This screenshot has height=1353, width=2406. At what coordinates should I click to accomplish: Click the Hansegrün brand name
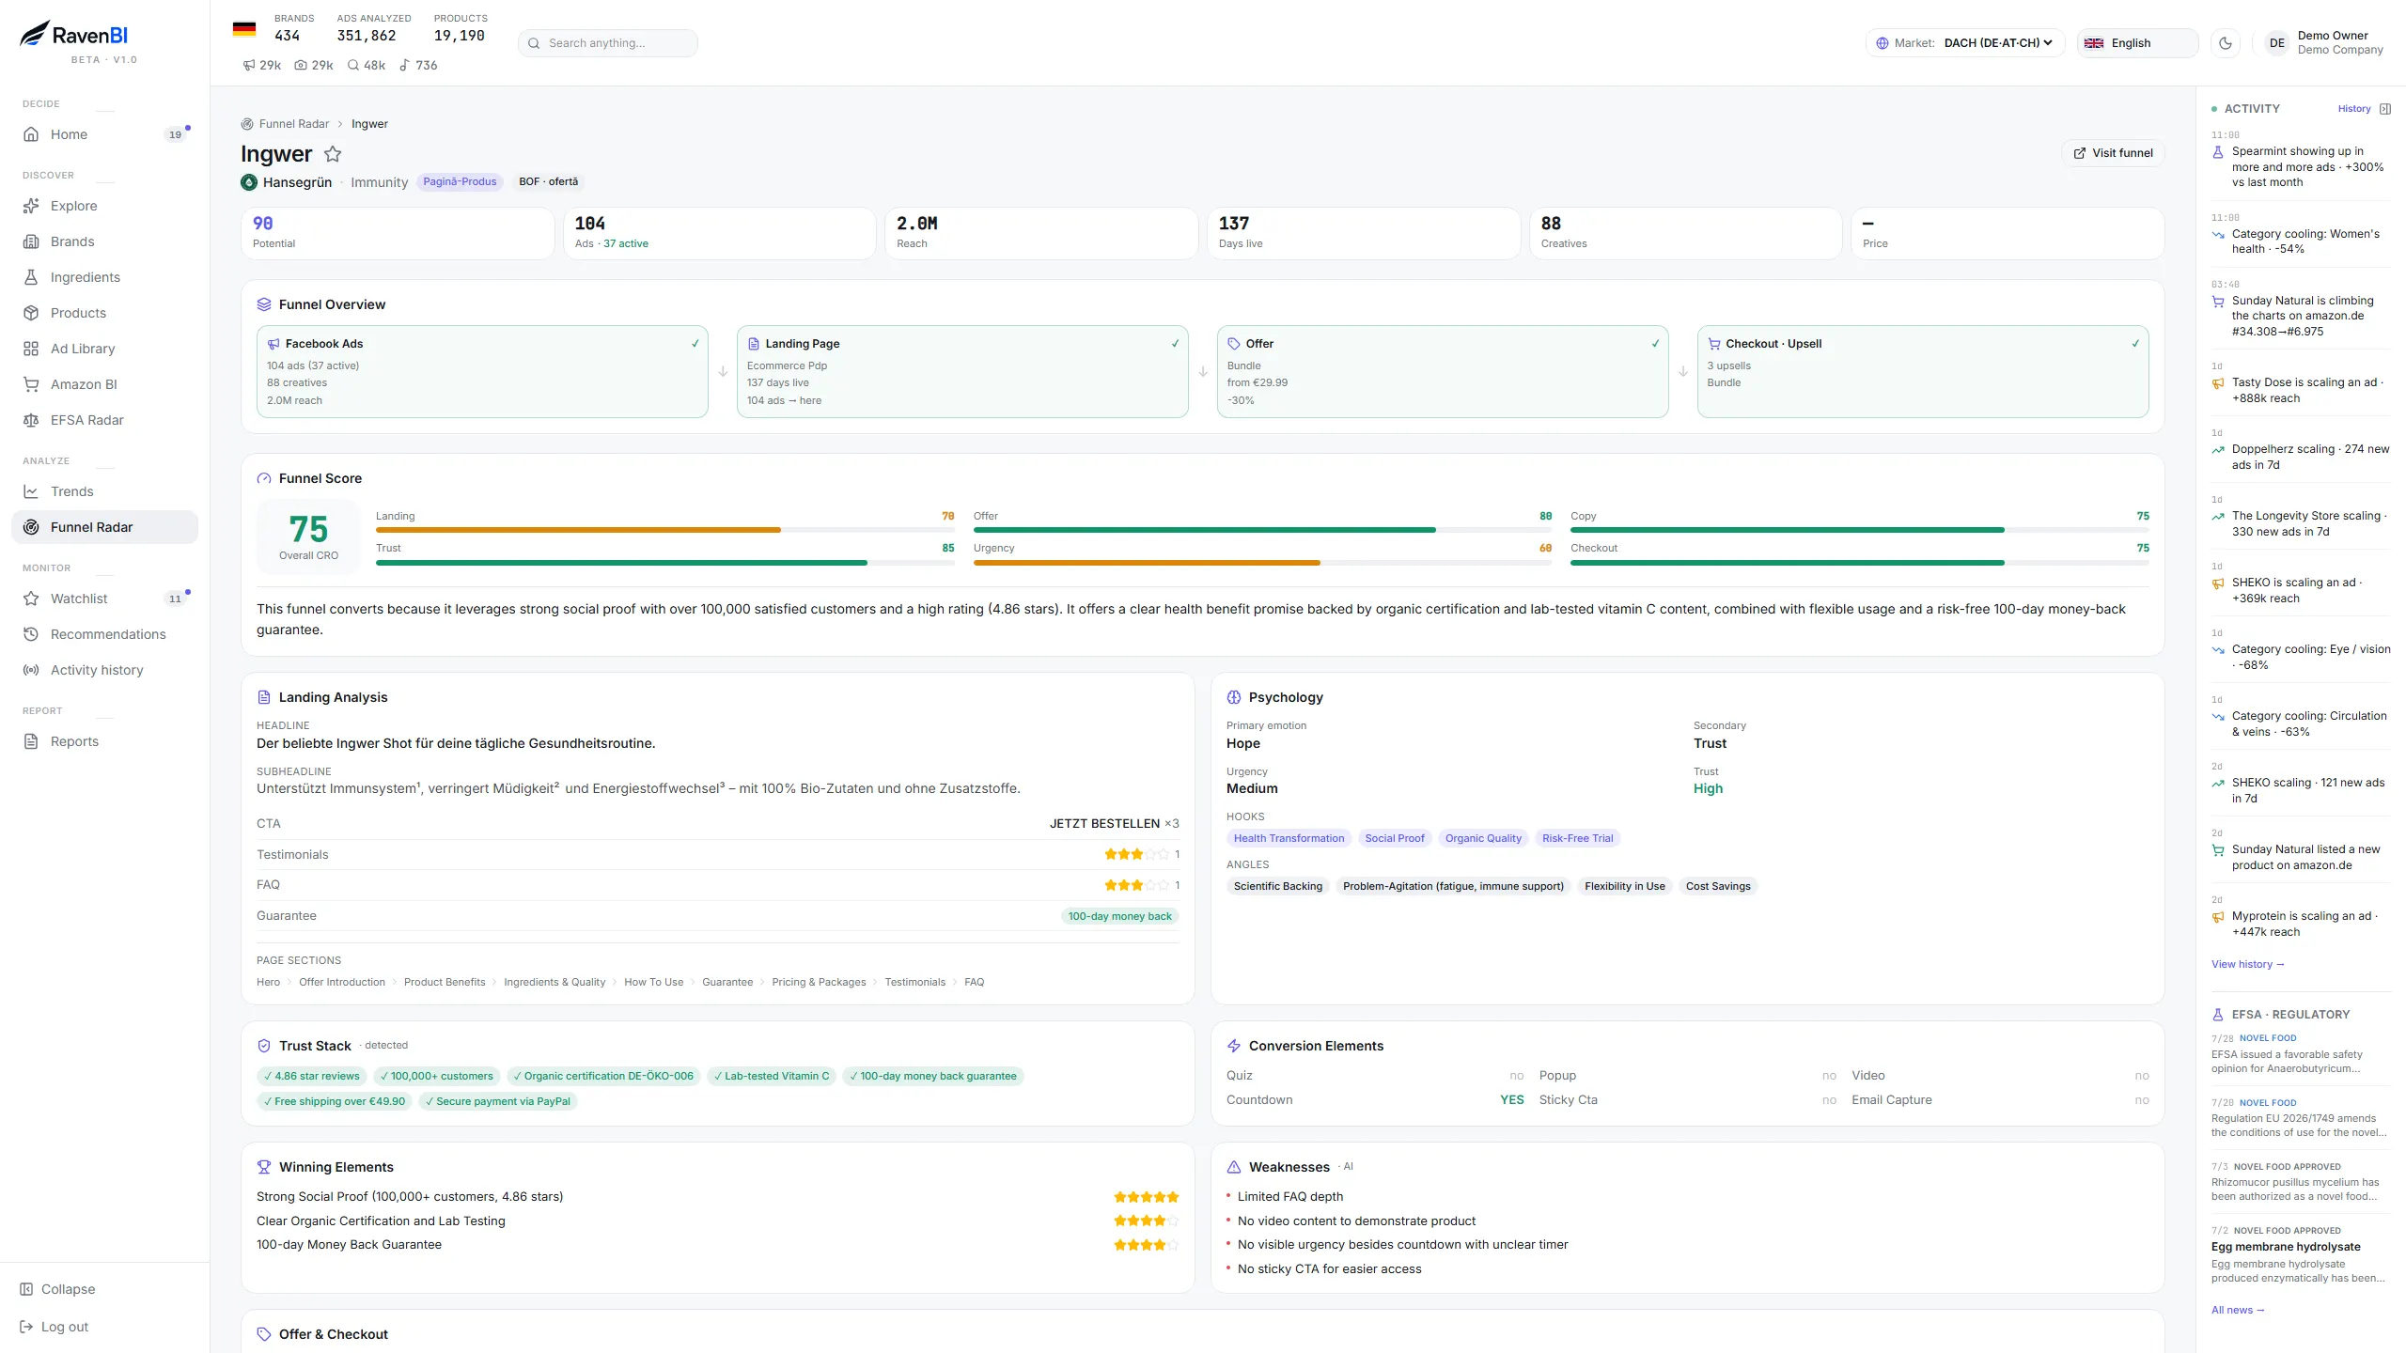click(x=297, y=182)
